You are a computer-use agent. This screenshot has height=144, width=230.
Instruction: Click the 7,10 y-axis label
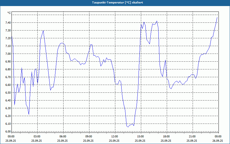click(8, 46)
